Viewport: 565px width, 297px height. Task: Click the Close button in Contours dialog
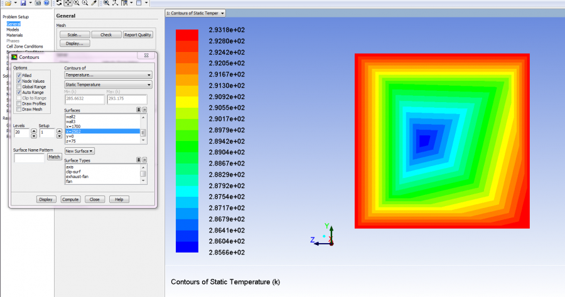click(x=95, y=199)
